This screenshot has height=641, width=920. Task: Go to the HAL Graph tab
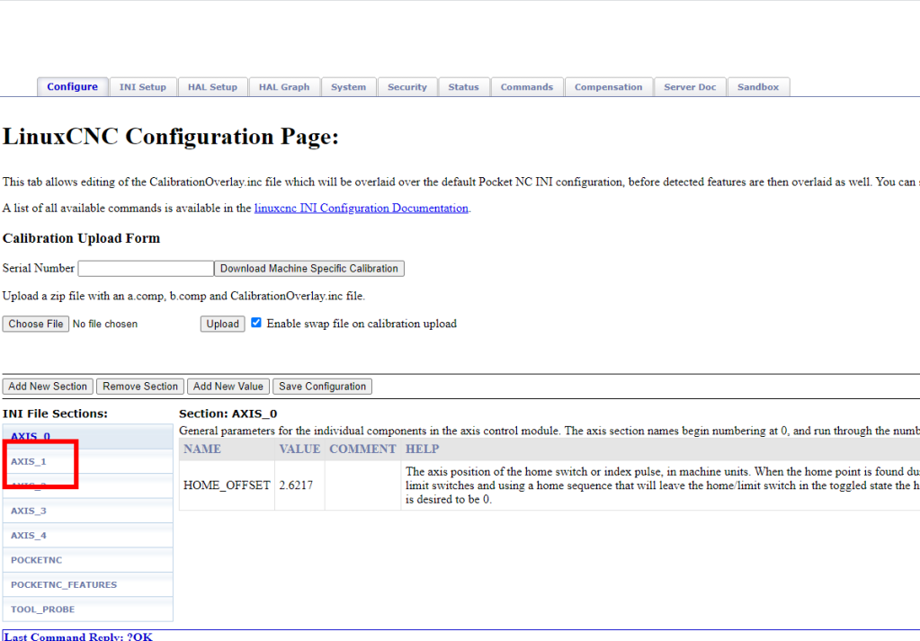click(x=283, y=87)
